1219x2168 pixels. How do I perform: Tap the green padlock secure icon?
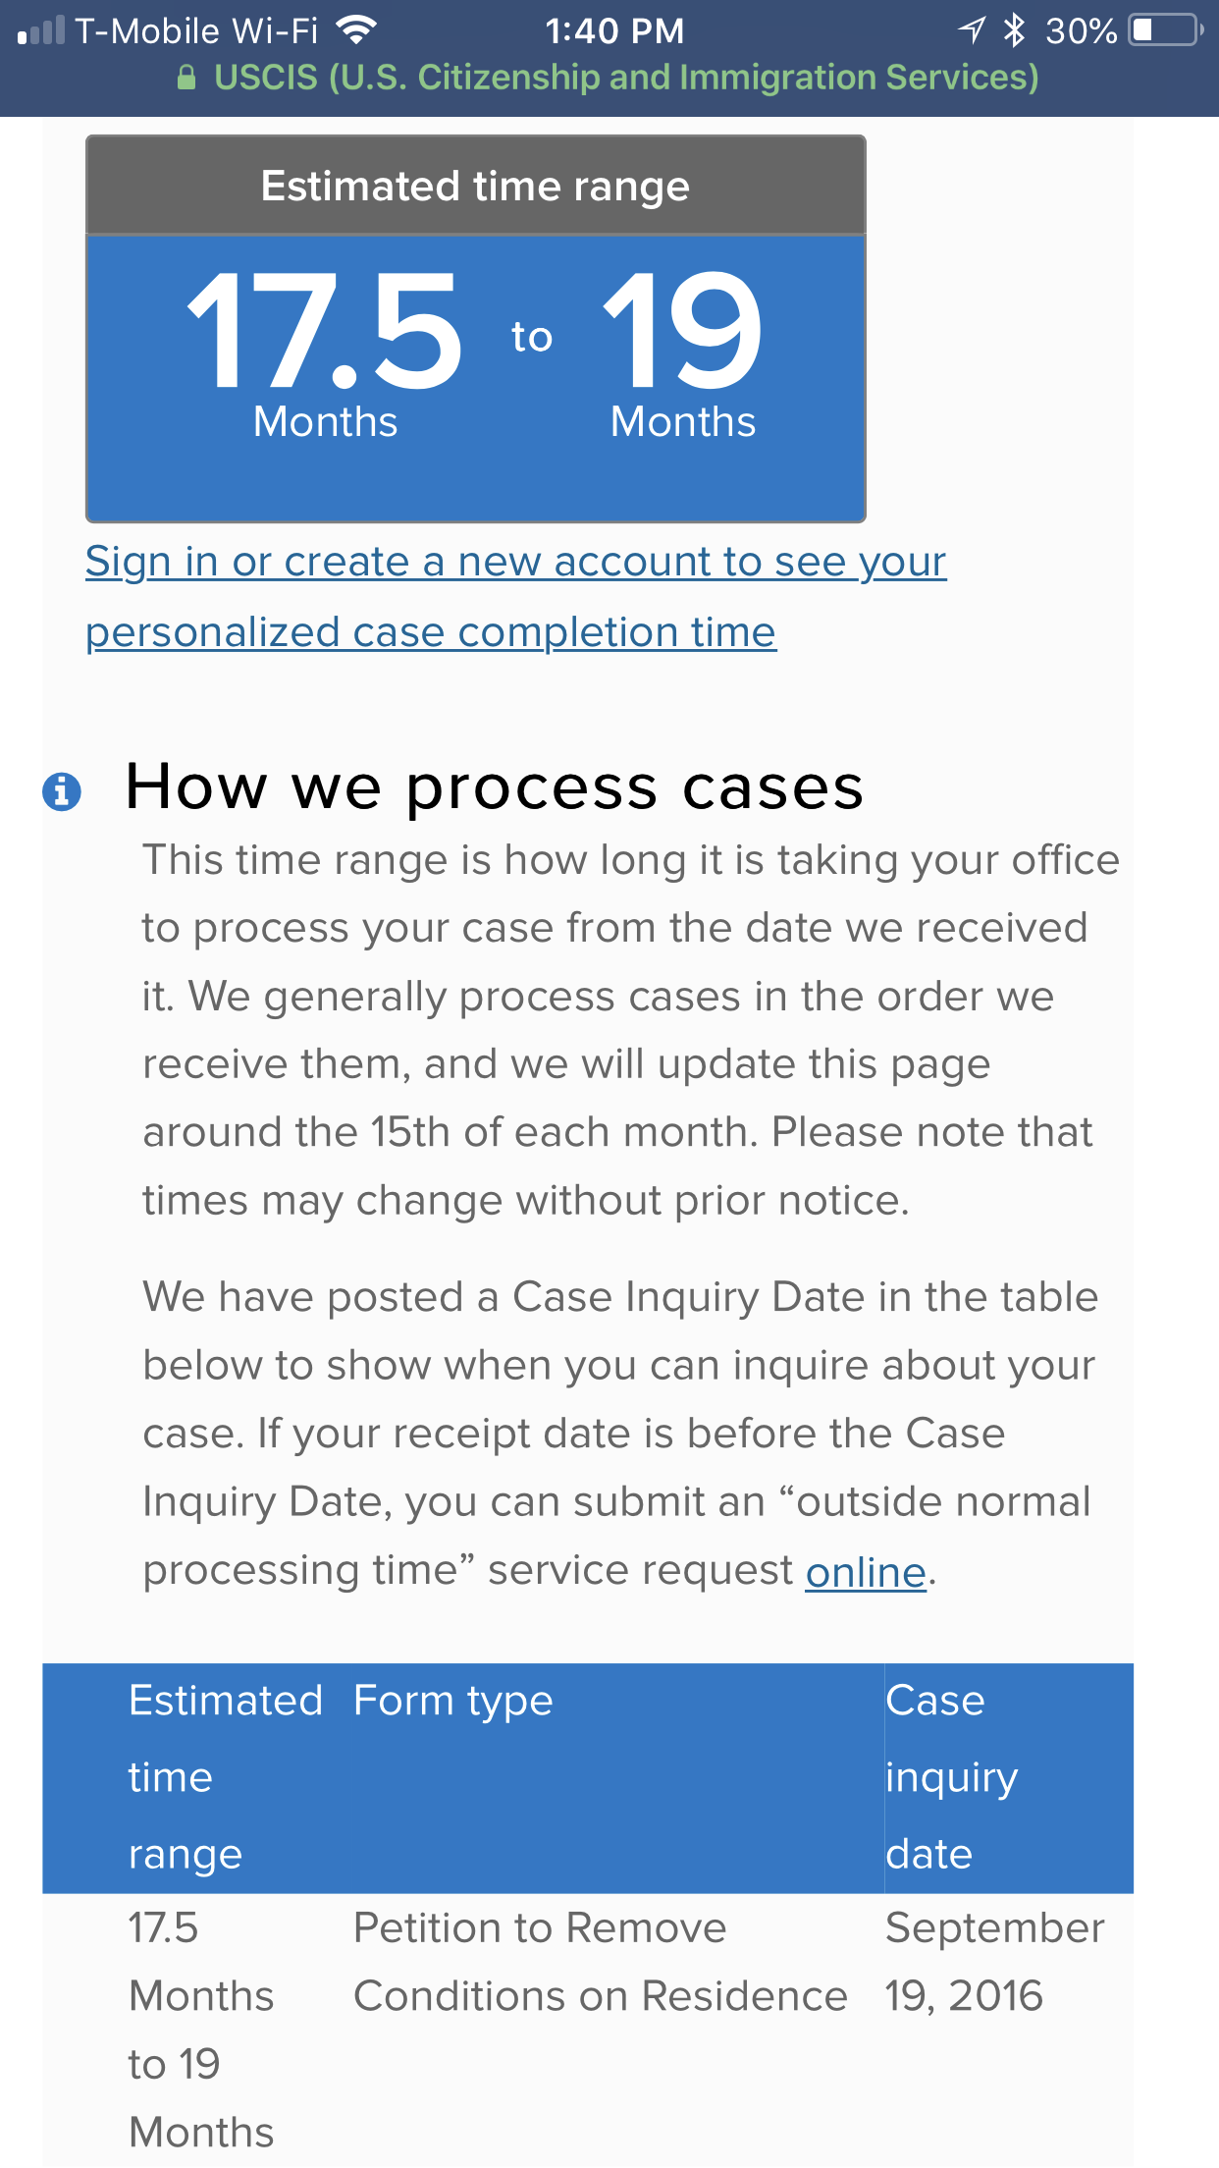click(x=186, y=78)
